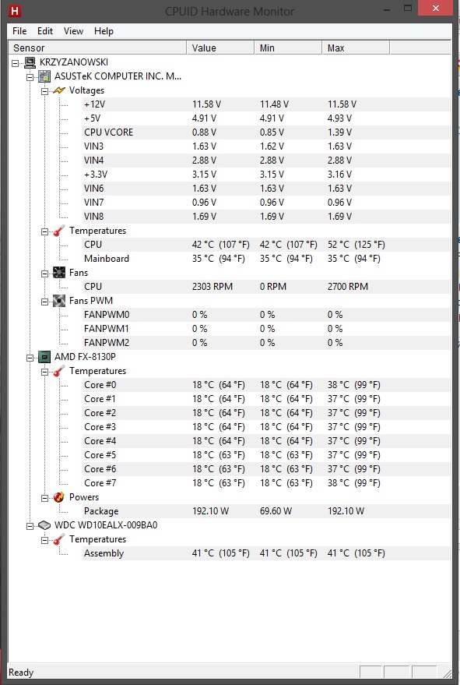Open the View menu
This screenshot has width=460, height=685.
coord(73,31)
